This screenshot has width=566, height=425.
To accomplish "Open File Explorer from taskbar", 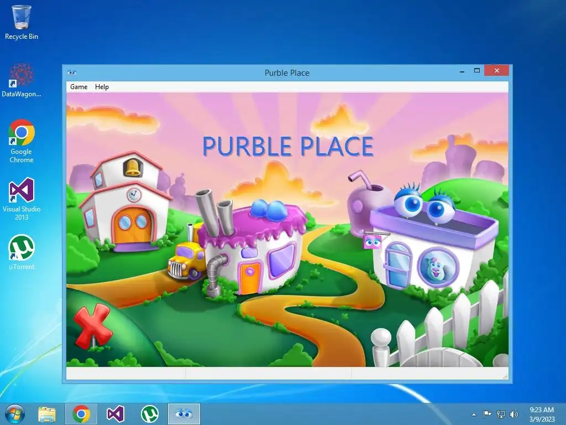I will [x=47, y=414].
